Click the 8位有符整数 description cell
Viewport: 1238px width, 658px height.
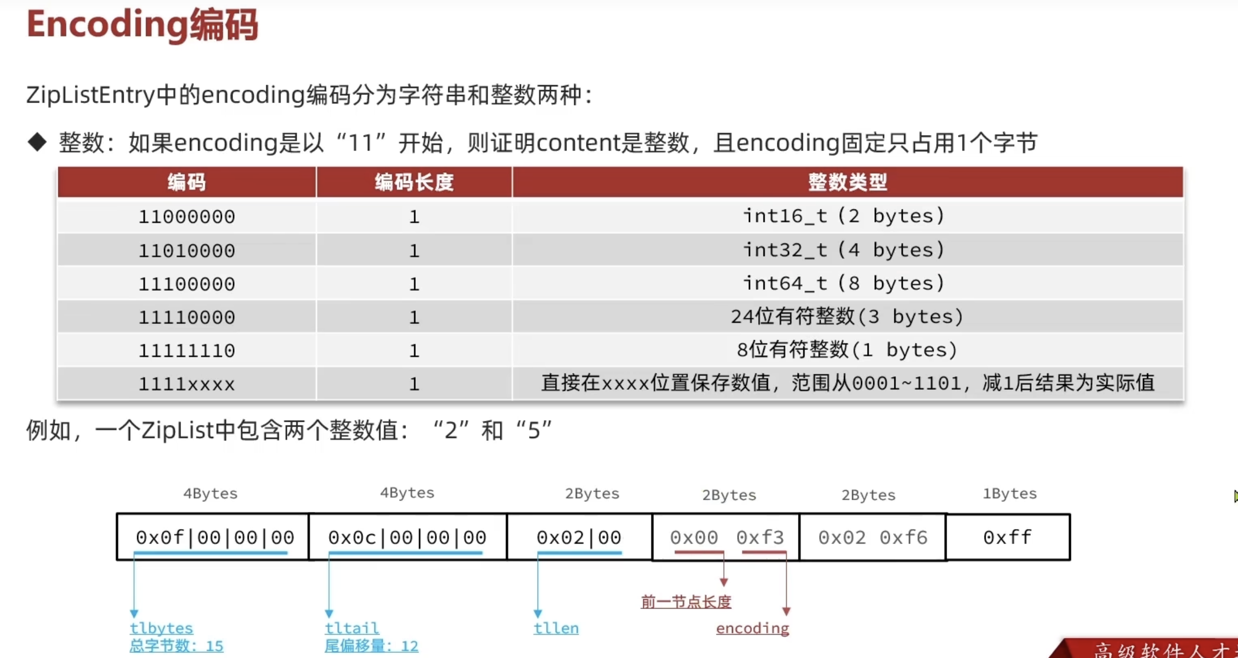tap(846, 350)
